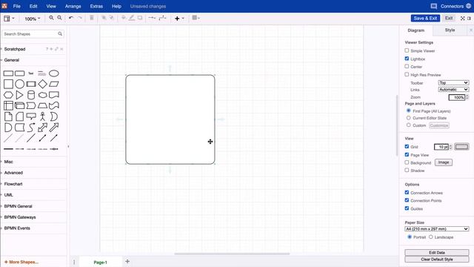Switch to the Style tab

coord(450,30)
